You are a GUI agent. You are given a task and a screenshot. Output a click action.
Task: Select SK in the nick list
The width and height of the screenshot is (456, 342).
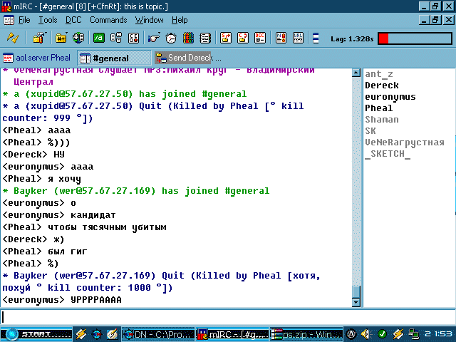click(370, 131)
